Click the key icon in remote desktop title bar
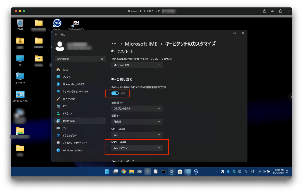The height and width of the screenshot is (193, 303). pyautogui.click(x=273, y=11)
